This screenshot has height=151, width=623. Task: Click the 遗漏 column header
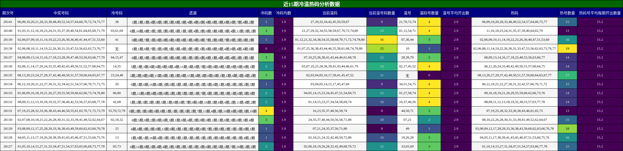(193, 13)
